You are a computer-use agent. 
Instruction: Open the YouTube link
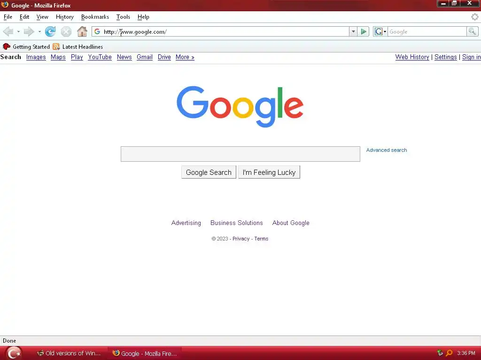(x=100, y=57)
